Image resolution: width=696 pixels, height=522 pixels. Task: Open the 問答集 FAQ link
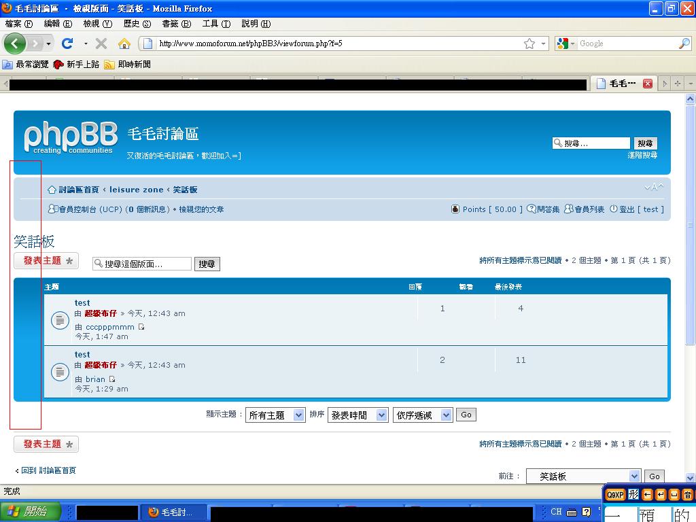[x=548, y=209]
